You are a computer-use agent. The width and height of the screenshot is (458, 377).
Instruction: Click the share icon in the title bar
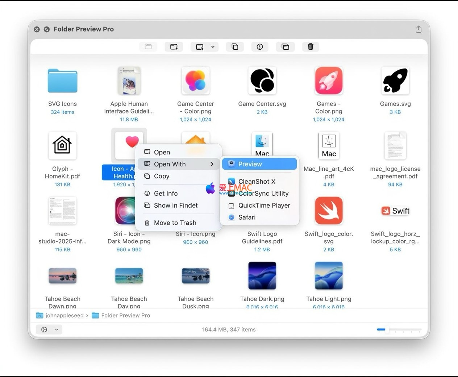point(419,29)
